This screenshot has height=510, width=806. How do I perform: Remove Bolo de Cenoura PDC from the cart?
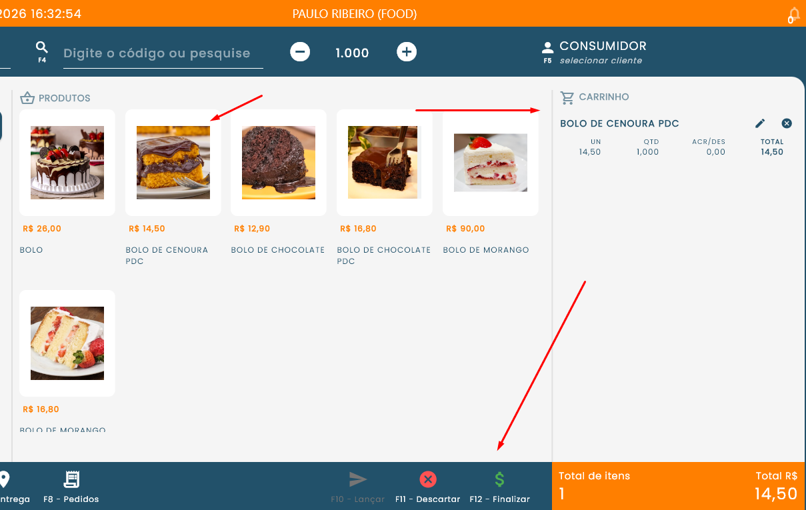pyautogui.click(x=787, y=123)
